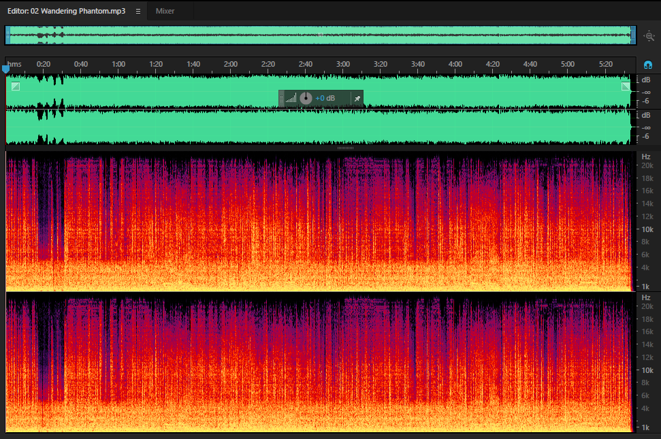Viewport: 661px width, 439px height.
Task: Select the Editor: 02 Wandering Phantom.mp3 tab
Action: 66,11
